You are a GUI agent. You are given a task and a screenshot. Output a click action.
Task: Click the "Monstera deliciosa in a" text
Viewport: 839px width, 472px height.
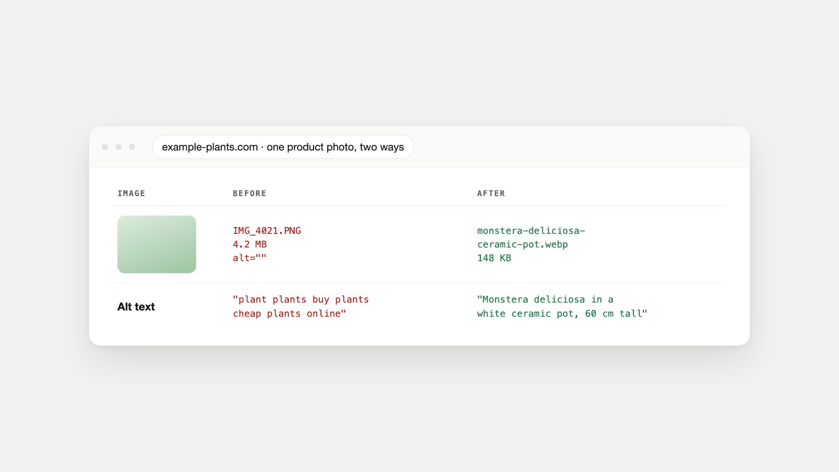(545, 299)
